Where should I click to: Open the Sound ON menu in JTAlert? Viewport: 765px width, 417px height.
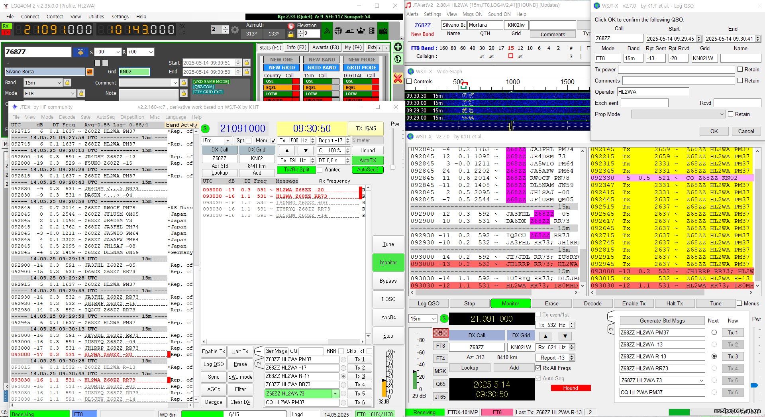tap(499, 14)
